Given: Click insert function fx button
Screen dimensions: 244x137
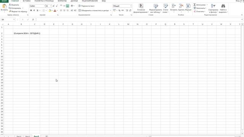Looking at the screenshot, I should (33, 19).
